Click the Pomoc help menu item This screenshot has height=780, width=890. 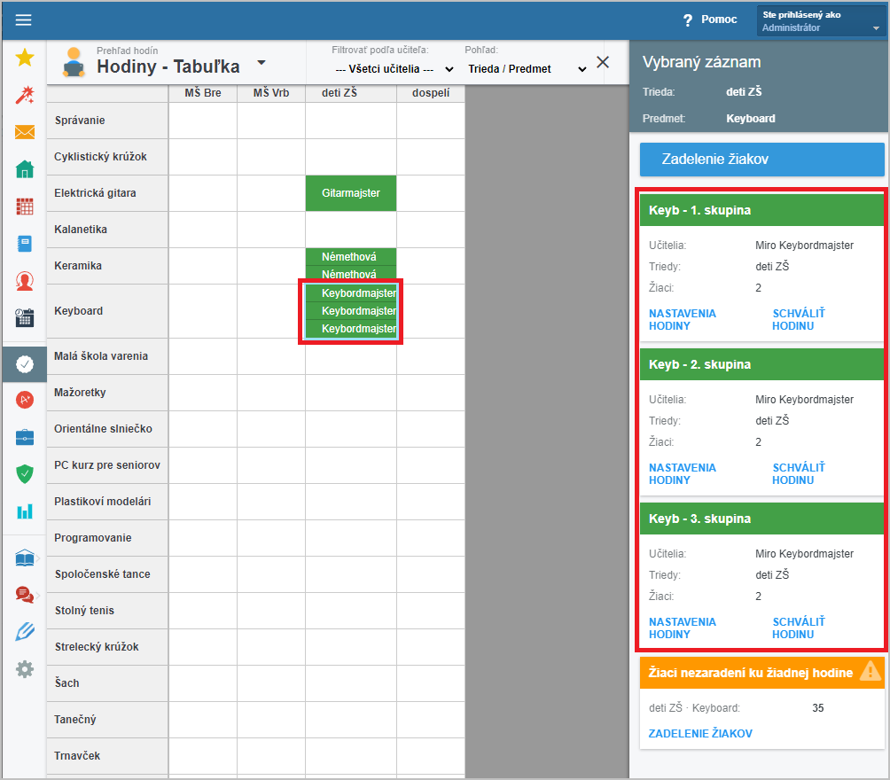tap(708, 20)
